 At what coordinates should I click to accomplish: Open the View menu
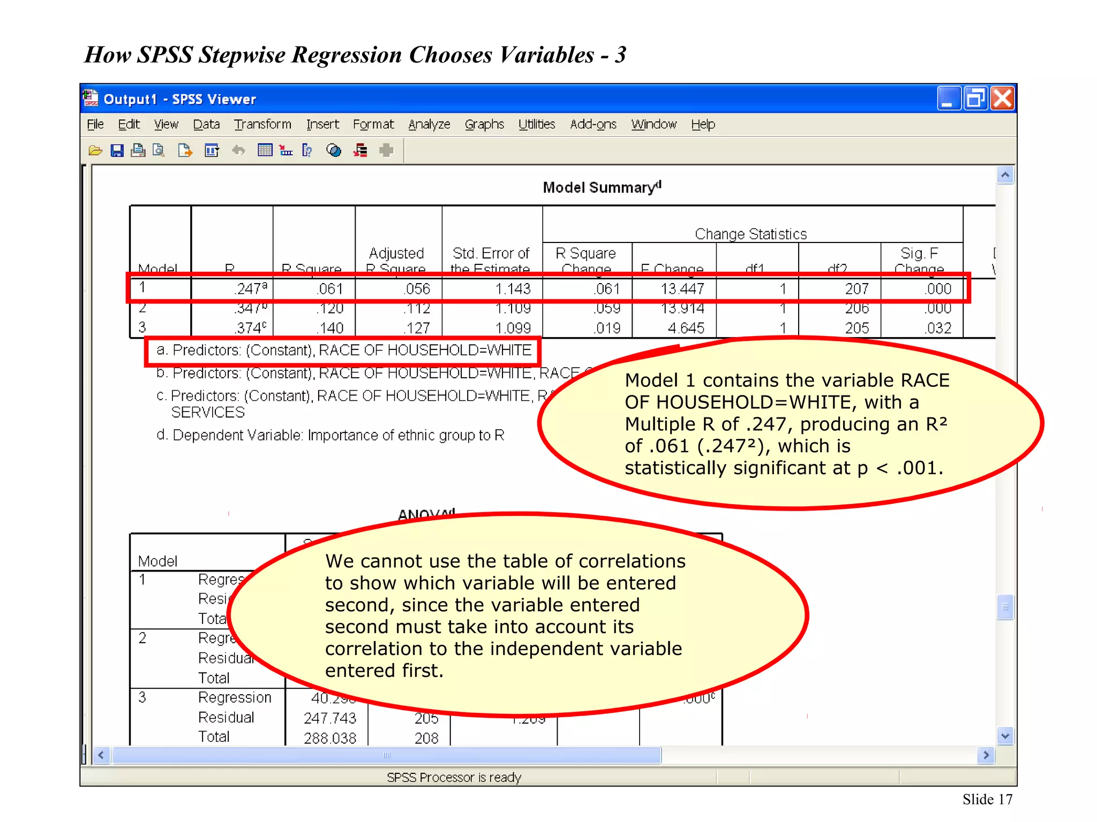pos(166,125)
